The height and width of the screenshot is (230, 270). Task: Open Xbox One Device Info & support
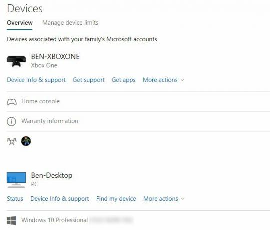(36, 80)
